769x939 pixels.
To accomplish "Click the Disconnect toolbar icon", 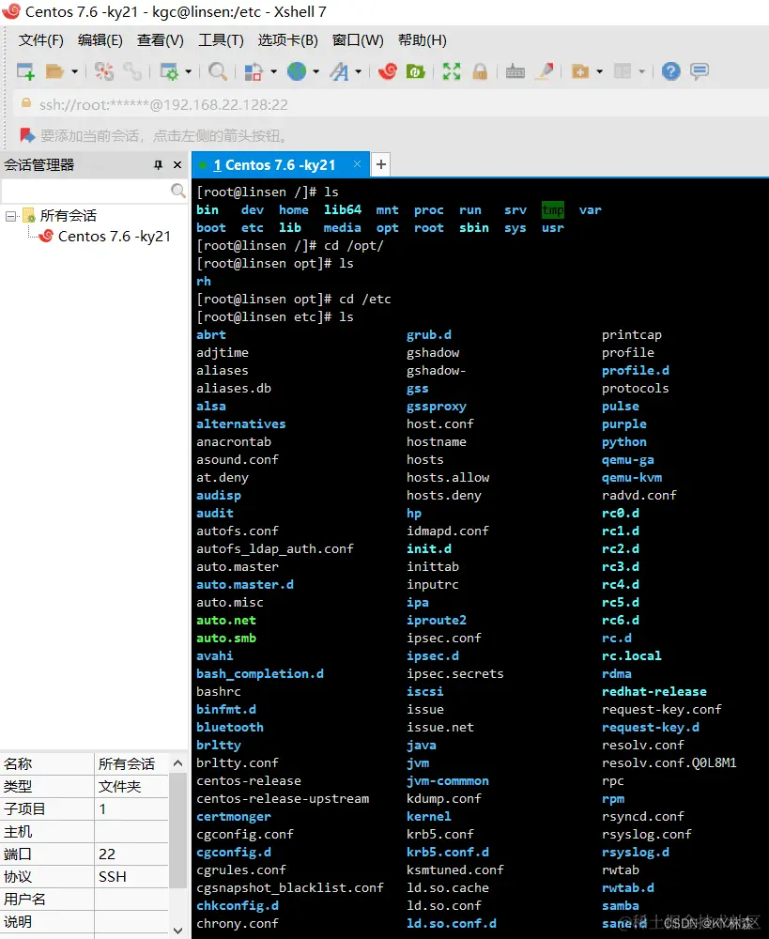I will pos(103,71).
